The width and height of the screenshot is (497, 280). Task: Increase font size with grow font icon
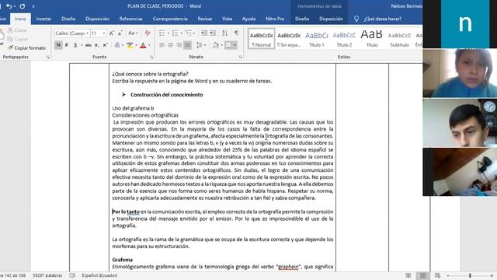click(x=112, y=33)
